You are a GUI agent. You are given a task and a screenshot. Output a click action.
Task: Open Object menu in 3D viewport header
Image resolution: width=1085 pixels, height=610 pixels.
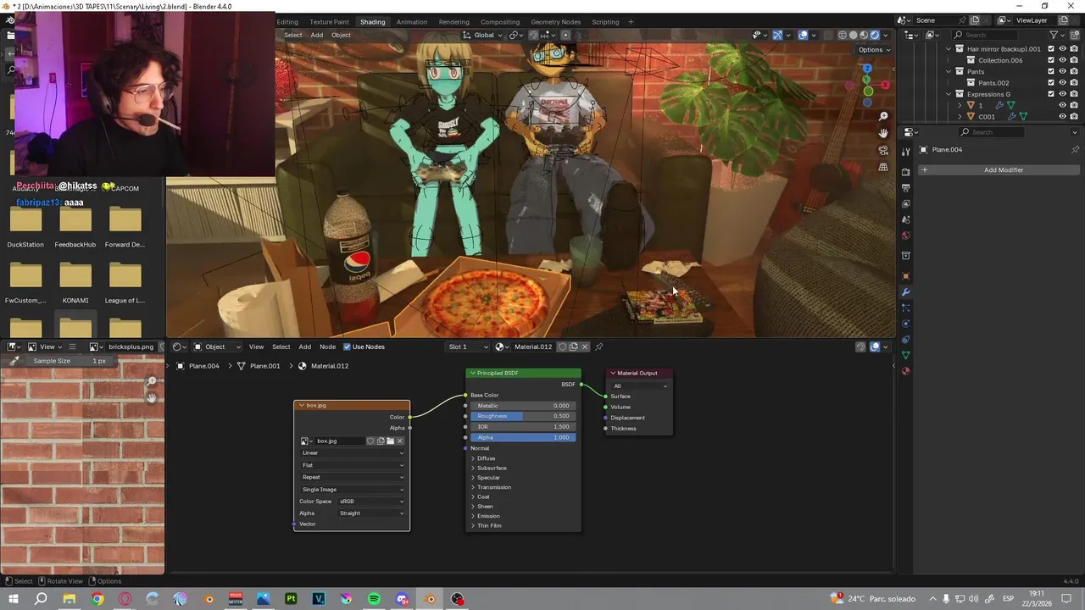341,35
